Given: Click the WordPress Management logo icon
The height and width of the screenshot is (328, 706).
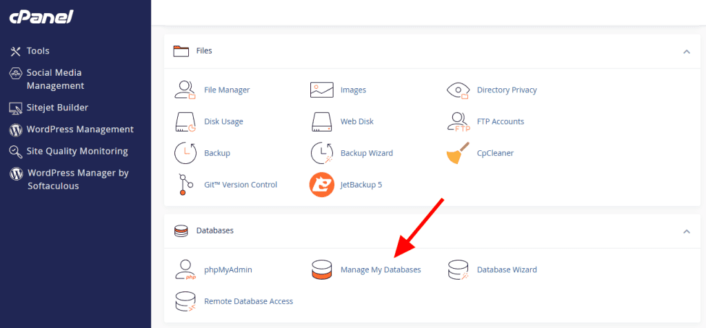Looking at the screenshot, I should pos(16,130).
